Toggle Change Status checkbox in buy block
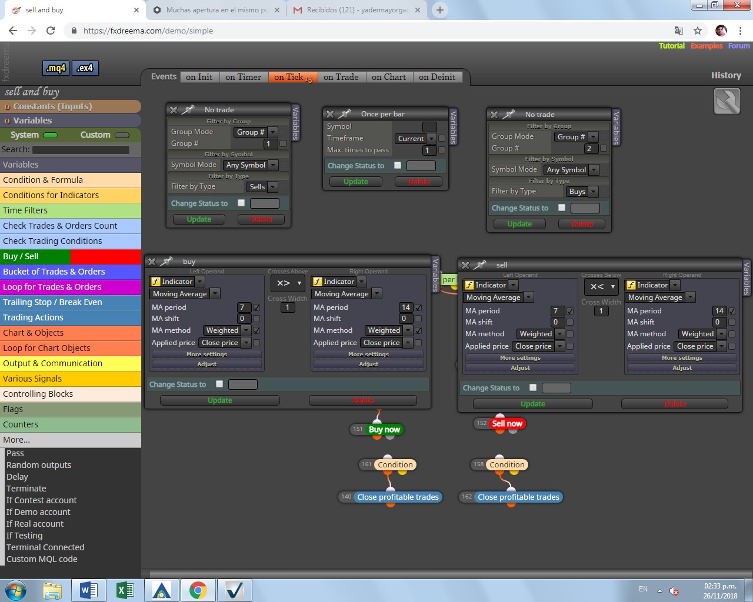753x602 pixels. click(219, 384)
